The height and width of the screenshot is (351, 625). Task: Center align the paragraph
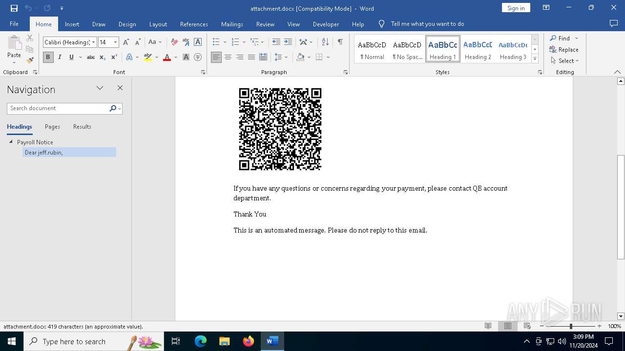[x=228, y=57]
